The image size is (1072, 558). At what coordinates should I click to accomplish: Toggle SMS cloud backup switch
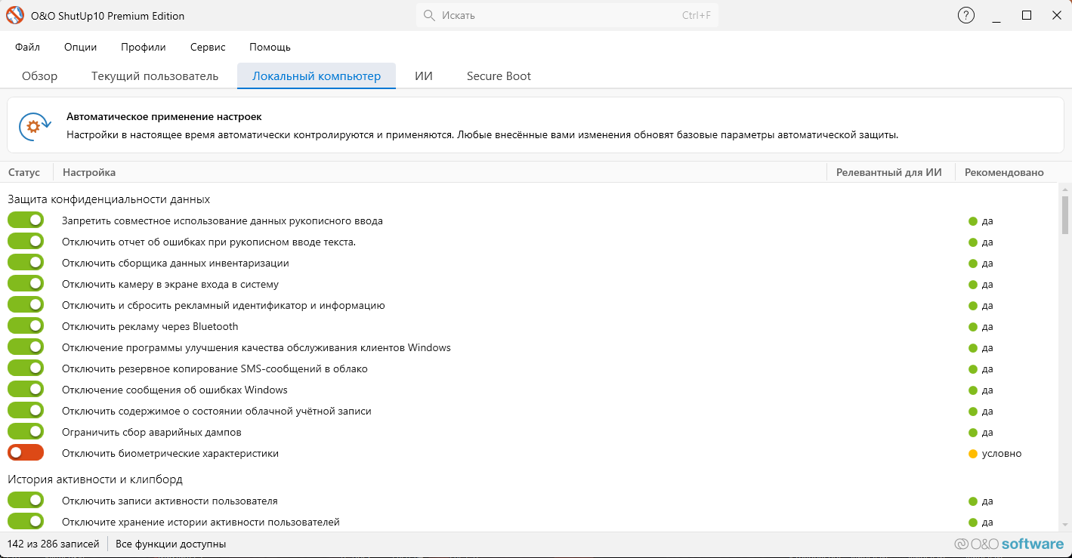[26, 368]
